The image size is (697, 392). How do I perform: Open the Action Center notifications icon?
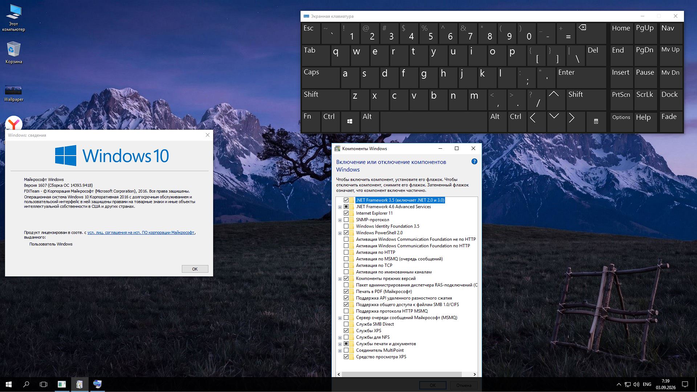pyautogui.click(x=685, y=384)
